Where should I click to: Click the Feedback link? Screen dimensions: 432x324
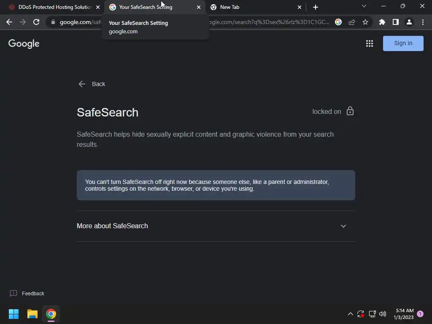(33, 294)
